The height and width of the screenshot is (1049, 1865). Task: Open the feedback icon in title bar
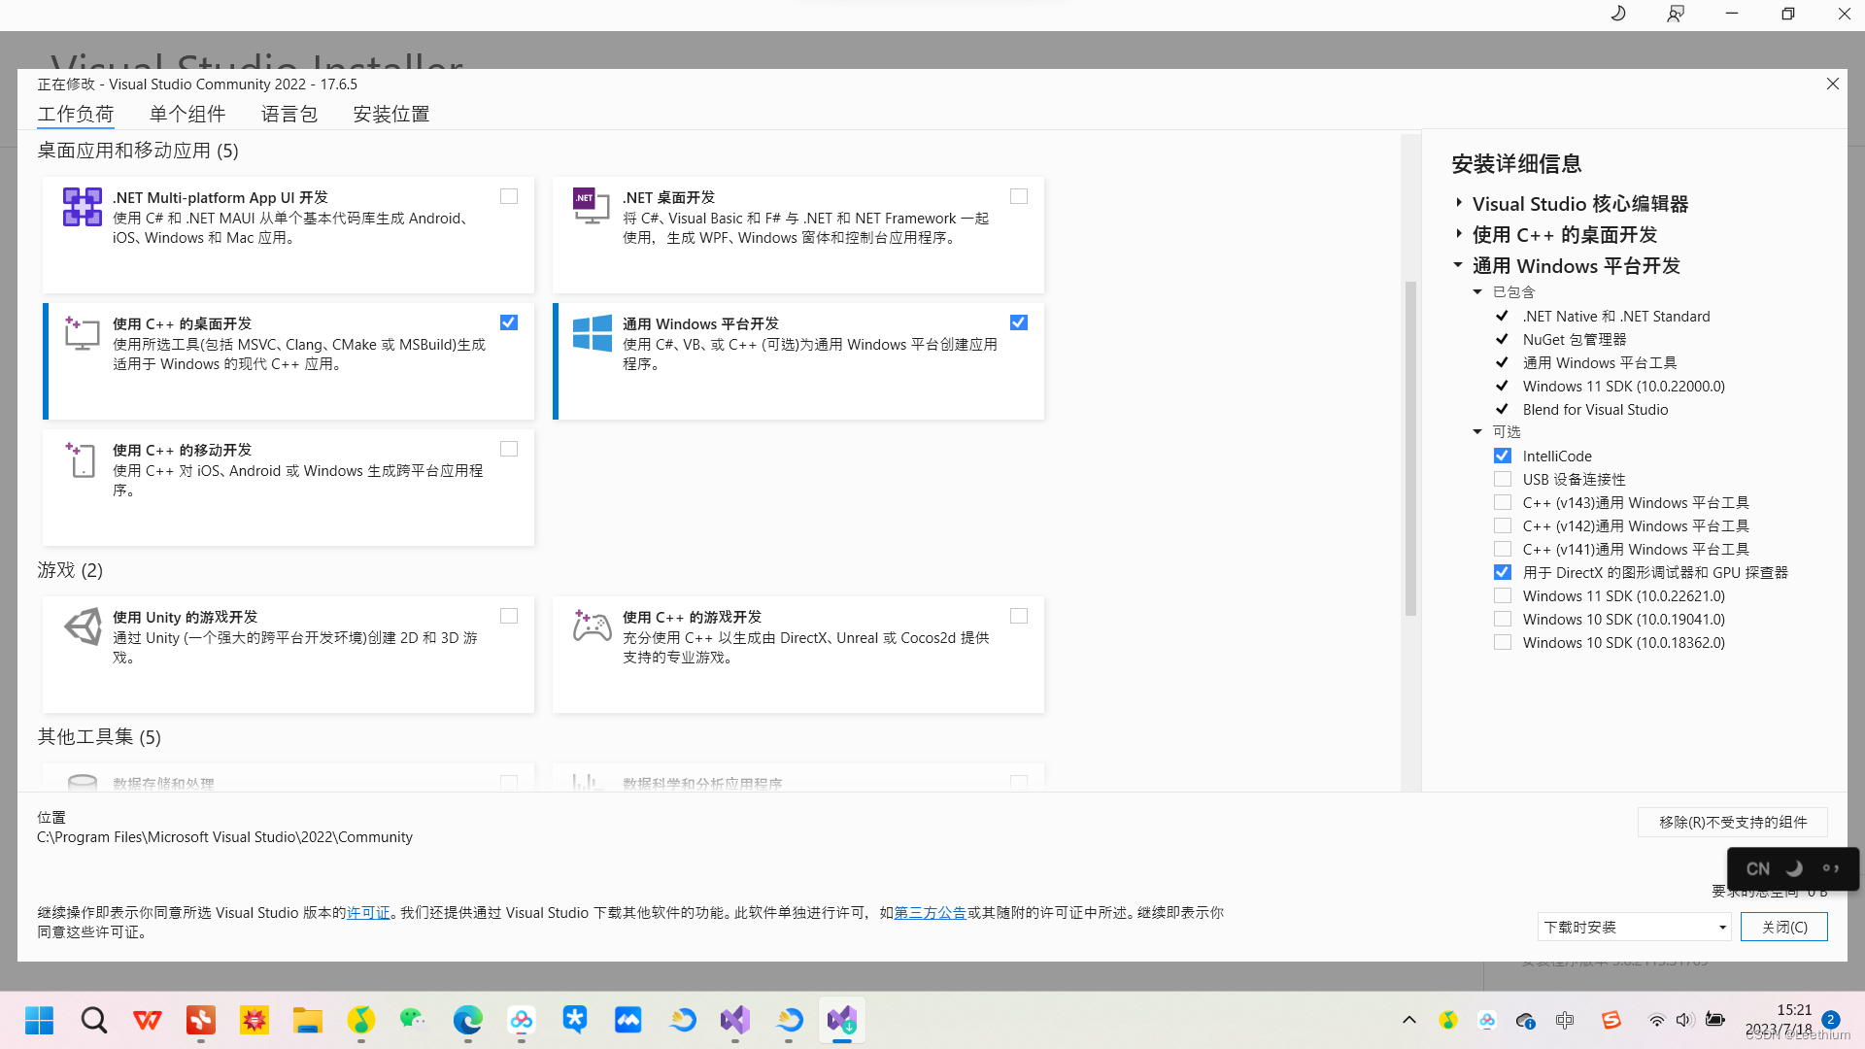coord(1675,14)
